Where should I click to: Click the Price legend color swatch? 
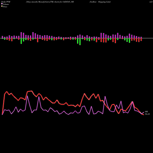click(x=2, y=6)
